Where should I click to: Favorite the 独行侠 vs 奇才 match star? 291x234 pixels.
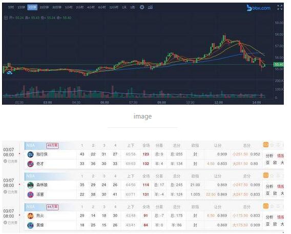coord(272,145)
